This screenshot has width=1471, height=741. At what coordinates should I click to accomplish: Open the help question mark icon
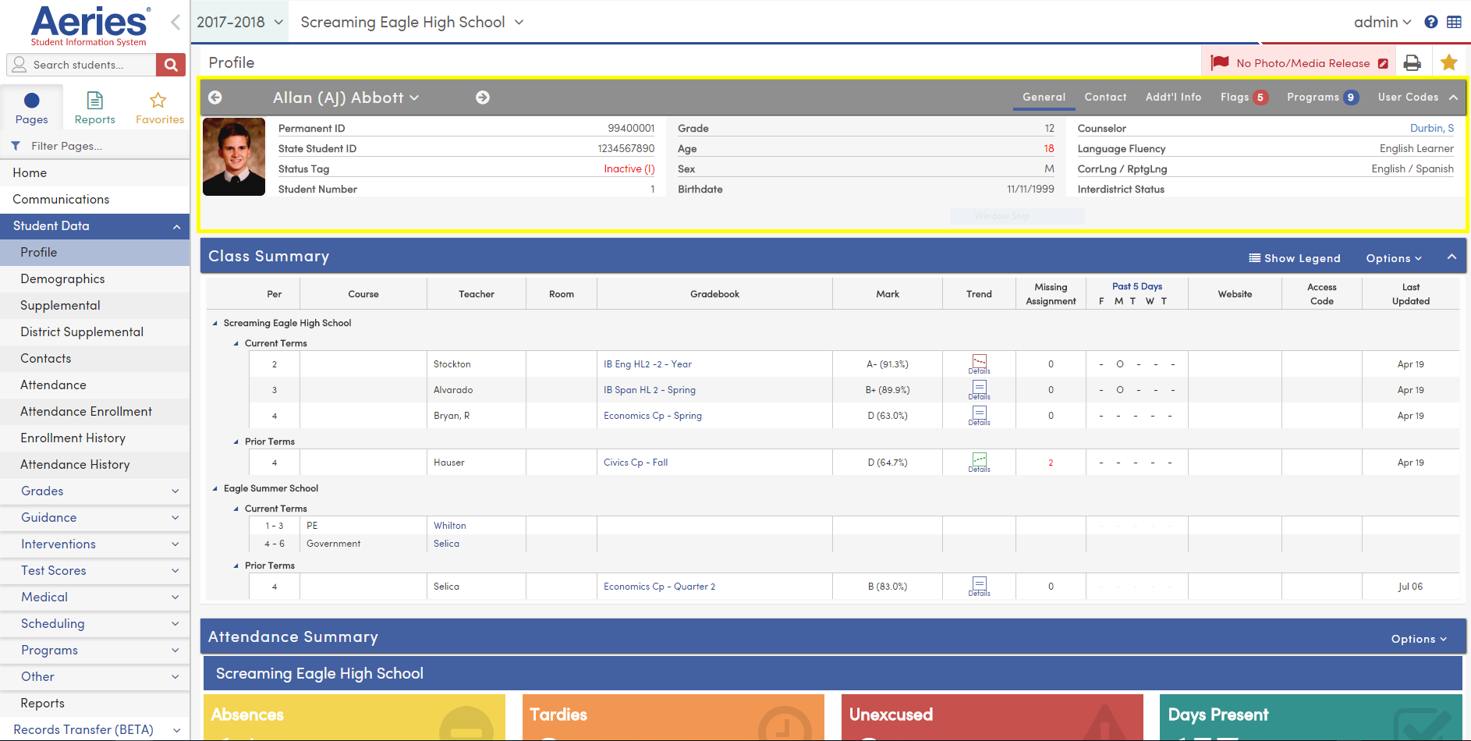1431,22
